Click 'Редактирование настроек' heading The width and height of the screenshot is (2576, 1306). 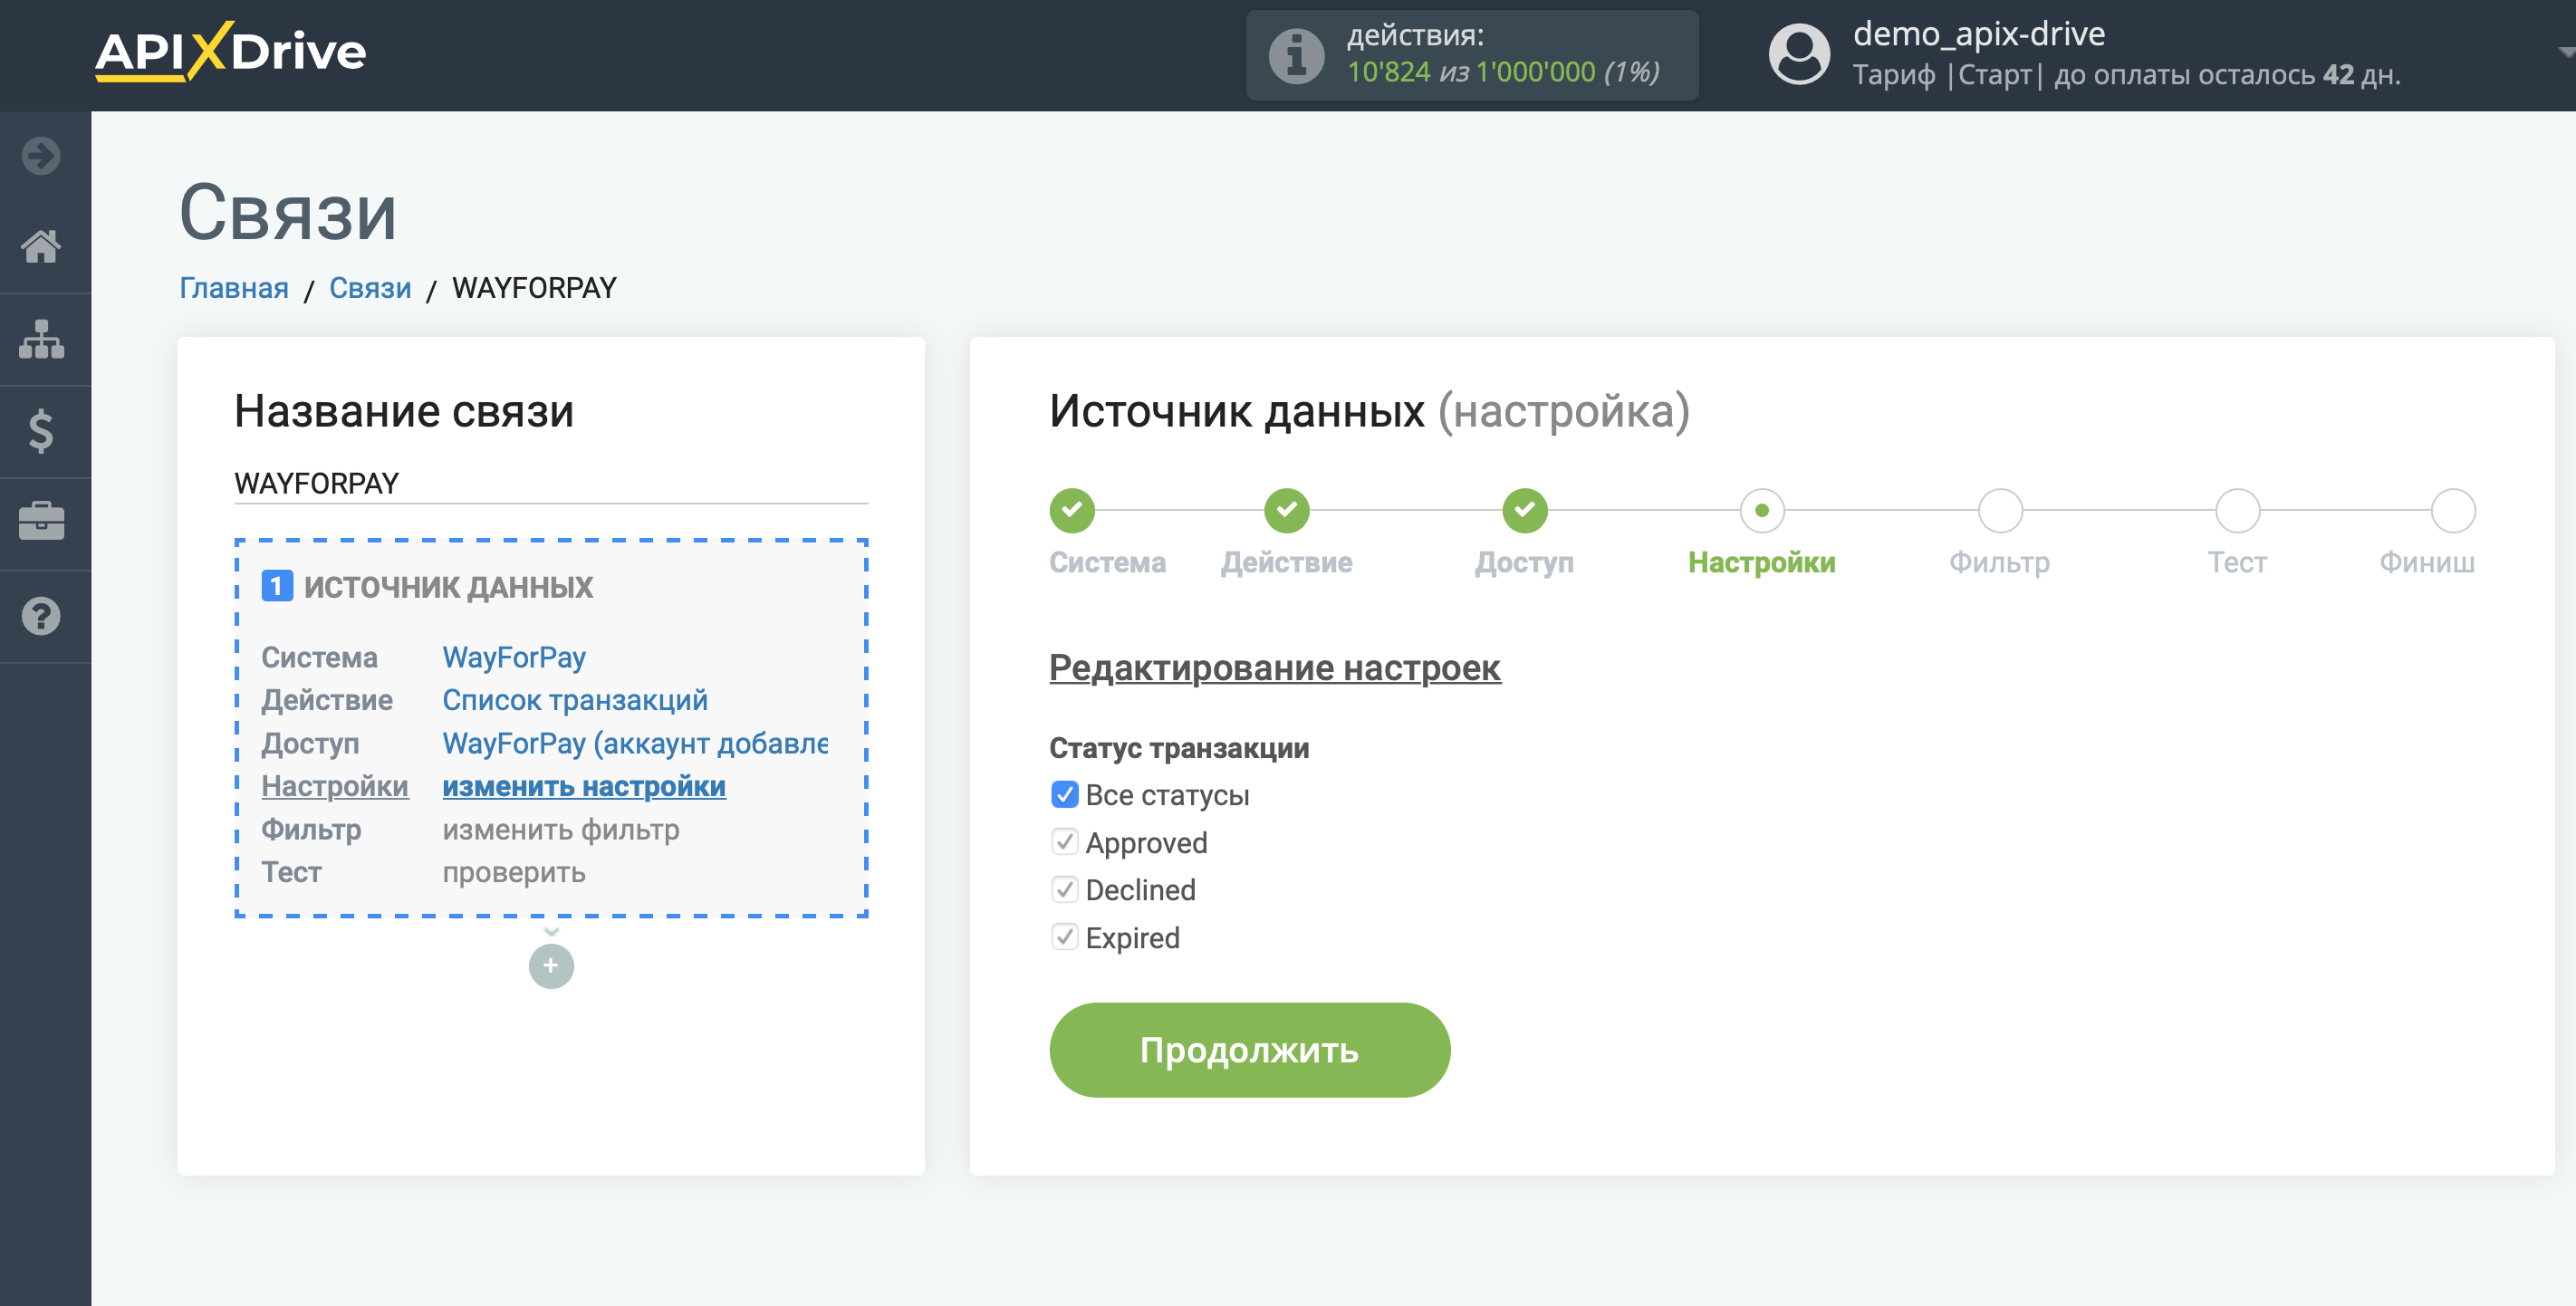tap(1275, 667)
